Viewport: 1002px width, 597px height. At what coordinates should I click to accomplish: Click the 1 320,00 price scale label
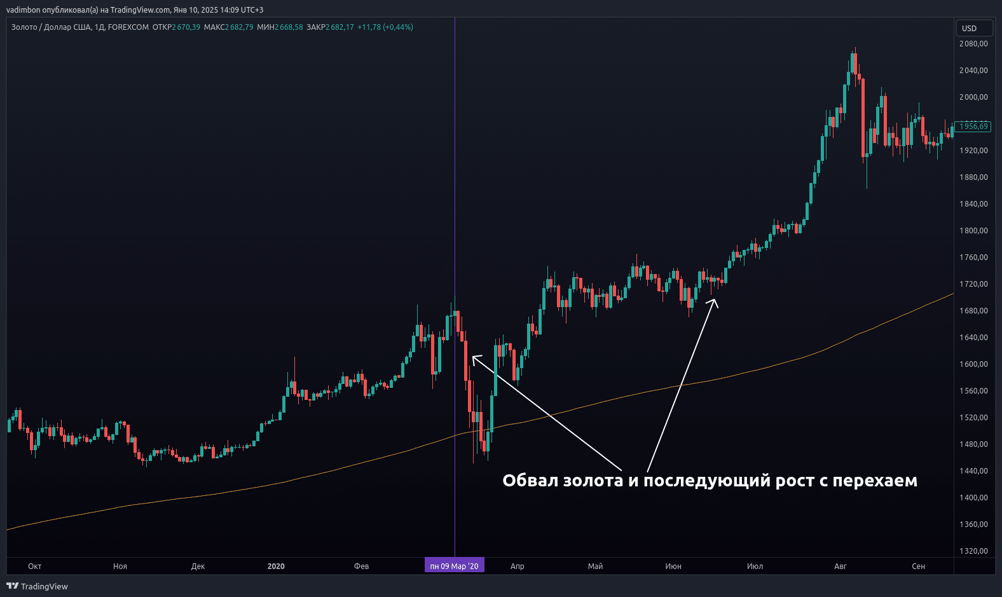click(x=973, y=551)
